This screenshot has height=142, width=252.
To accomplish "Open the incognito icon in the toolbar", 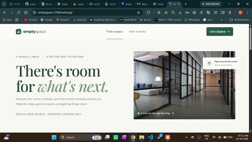I will click(x=159, y=13).
